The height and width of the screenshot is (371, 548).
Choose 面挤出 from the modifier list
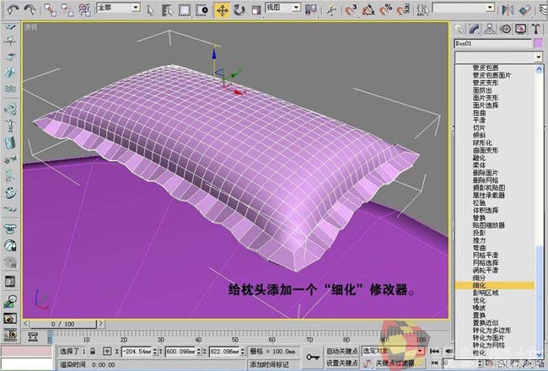pos(482,90)
